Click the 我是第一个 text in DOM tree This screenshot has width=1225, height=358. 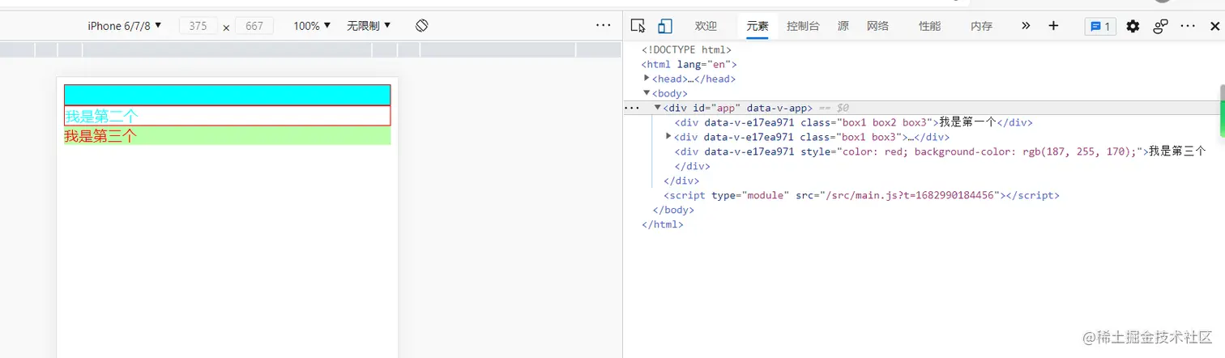[967, 122]
